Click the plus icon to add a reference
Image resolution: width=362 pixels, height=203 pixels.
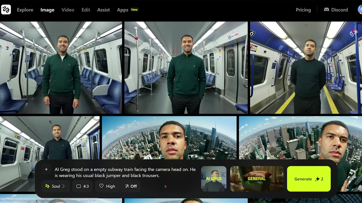[x=46, y=169]
